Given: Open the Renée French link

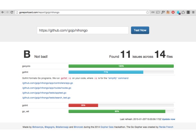Looking at the screenshot, I should point(166,127).
